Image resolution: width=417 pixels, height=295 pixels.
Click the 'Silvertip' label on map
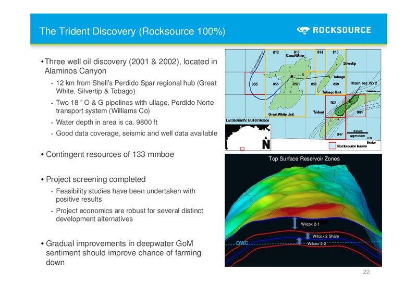coord(349,64)
